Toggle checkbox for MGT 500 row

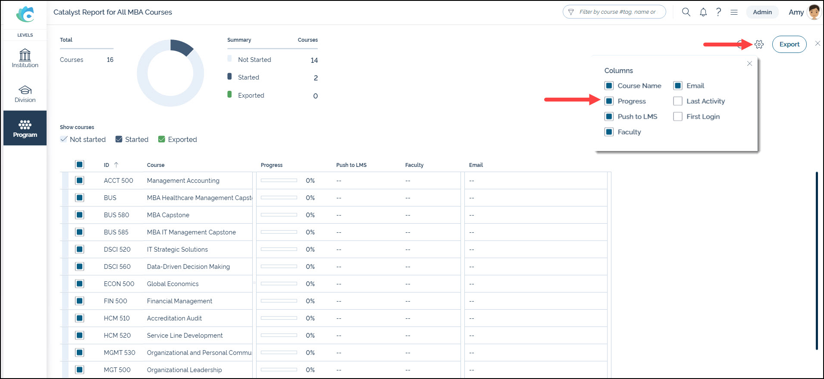point(79,370)
